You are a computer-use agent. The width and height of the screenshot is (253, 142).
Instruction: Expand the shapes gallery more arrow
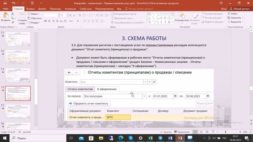(173, 22)
